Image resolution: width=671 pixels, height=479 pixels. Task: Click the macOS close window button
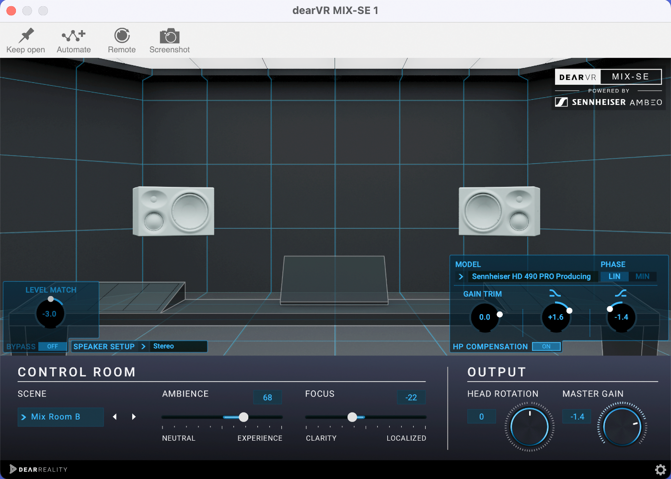coord(12,11)
